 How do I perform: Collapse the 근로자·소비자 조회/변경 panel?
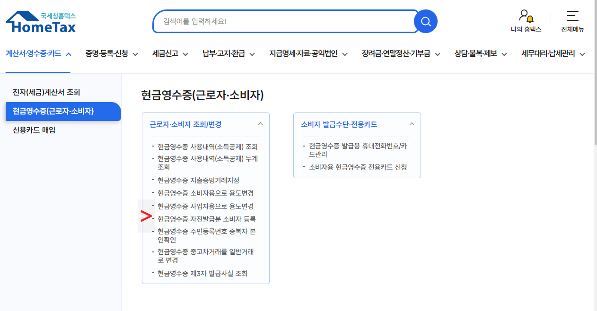[260, 123]
